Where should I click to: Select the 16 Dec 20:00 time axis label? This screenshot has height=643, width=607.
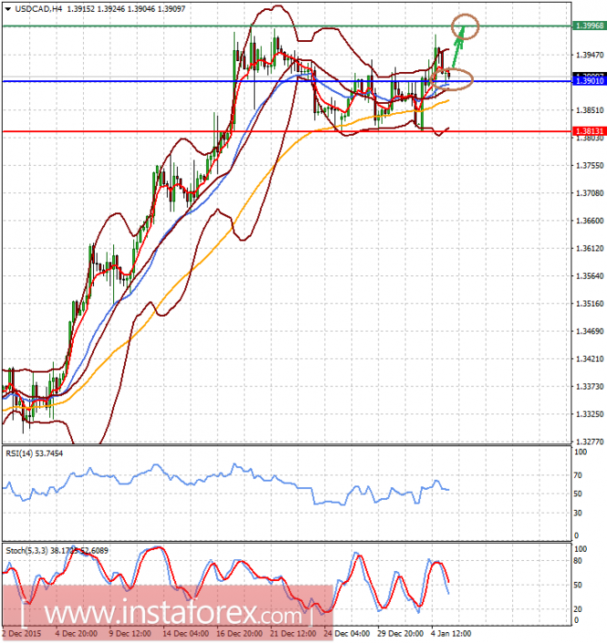point(239,634)
